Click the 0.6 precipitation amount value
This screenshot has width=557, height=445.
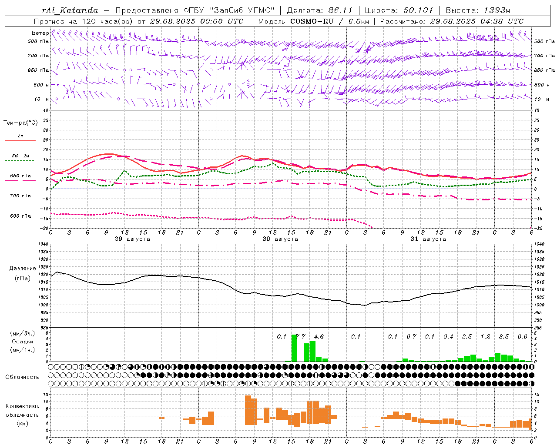tap(522, 336)
